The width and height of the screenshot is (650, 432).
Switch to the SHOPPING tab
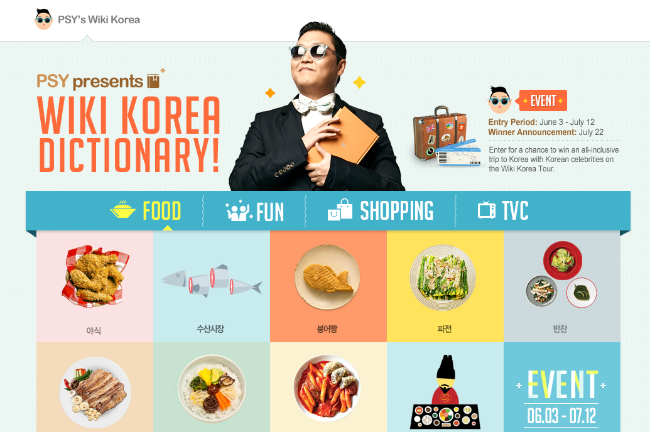(x=380, y=210)
